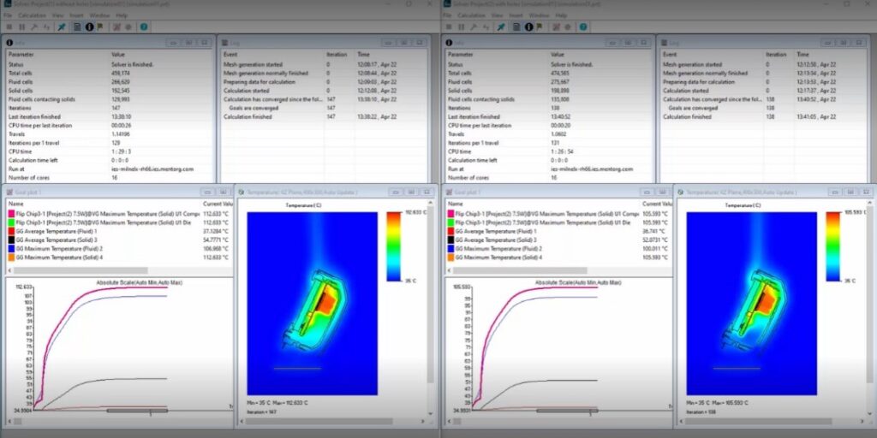Click the blue pin icon in left toolbar
Viewport: 877px width, 438px height.
[x=61, y=27]
